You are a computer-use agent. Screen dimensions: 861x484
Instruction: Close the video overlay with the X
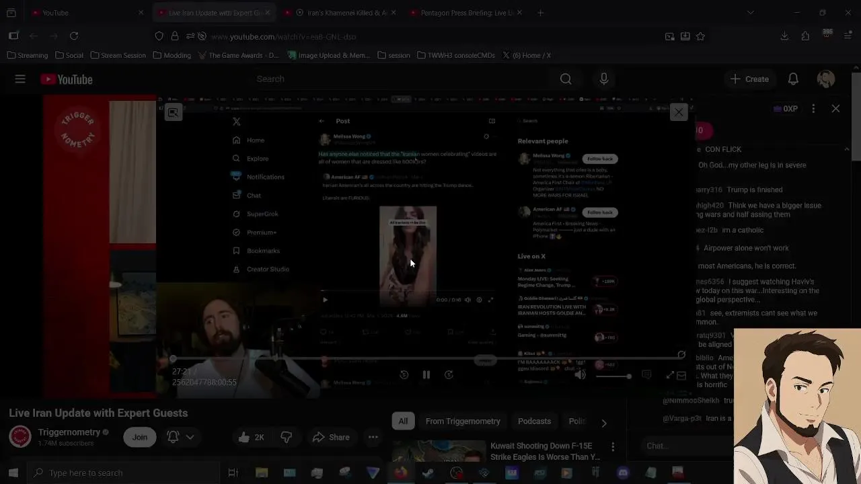click(679, 112)
